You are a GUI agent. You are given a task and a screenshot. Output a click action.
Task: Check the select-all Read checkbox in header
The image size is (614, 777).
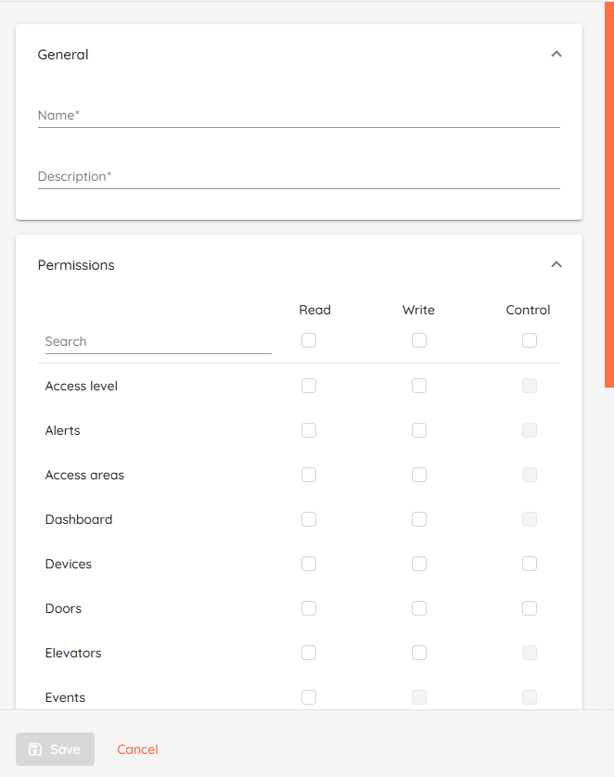309,340
